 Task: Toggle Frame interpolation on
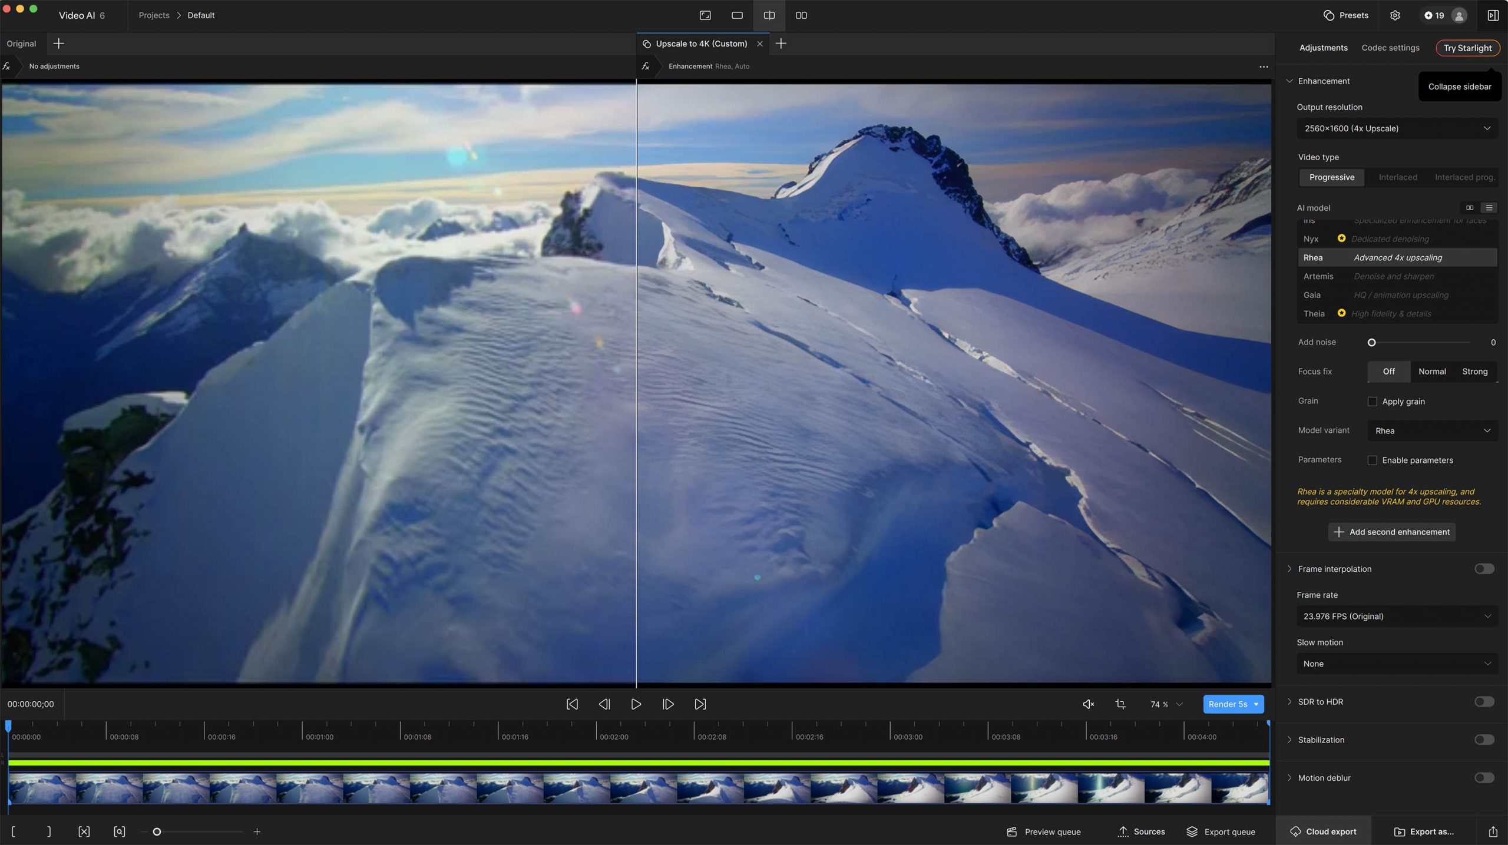click(x=1484, y=569)
